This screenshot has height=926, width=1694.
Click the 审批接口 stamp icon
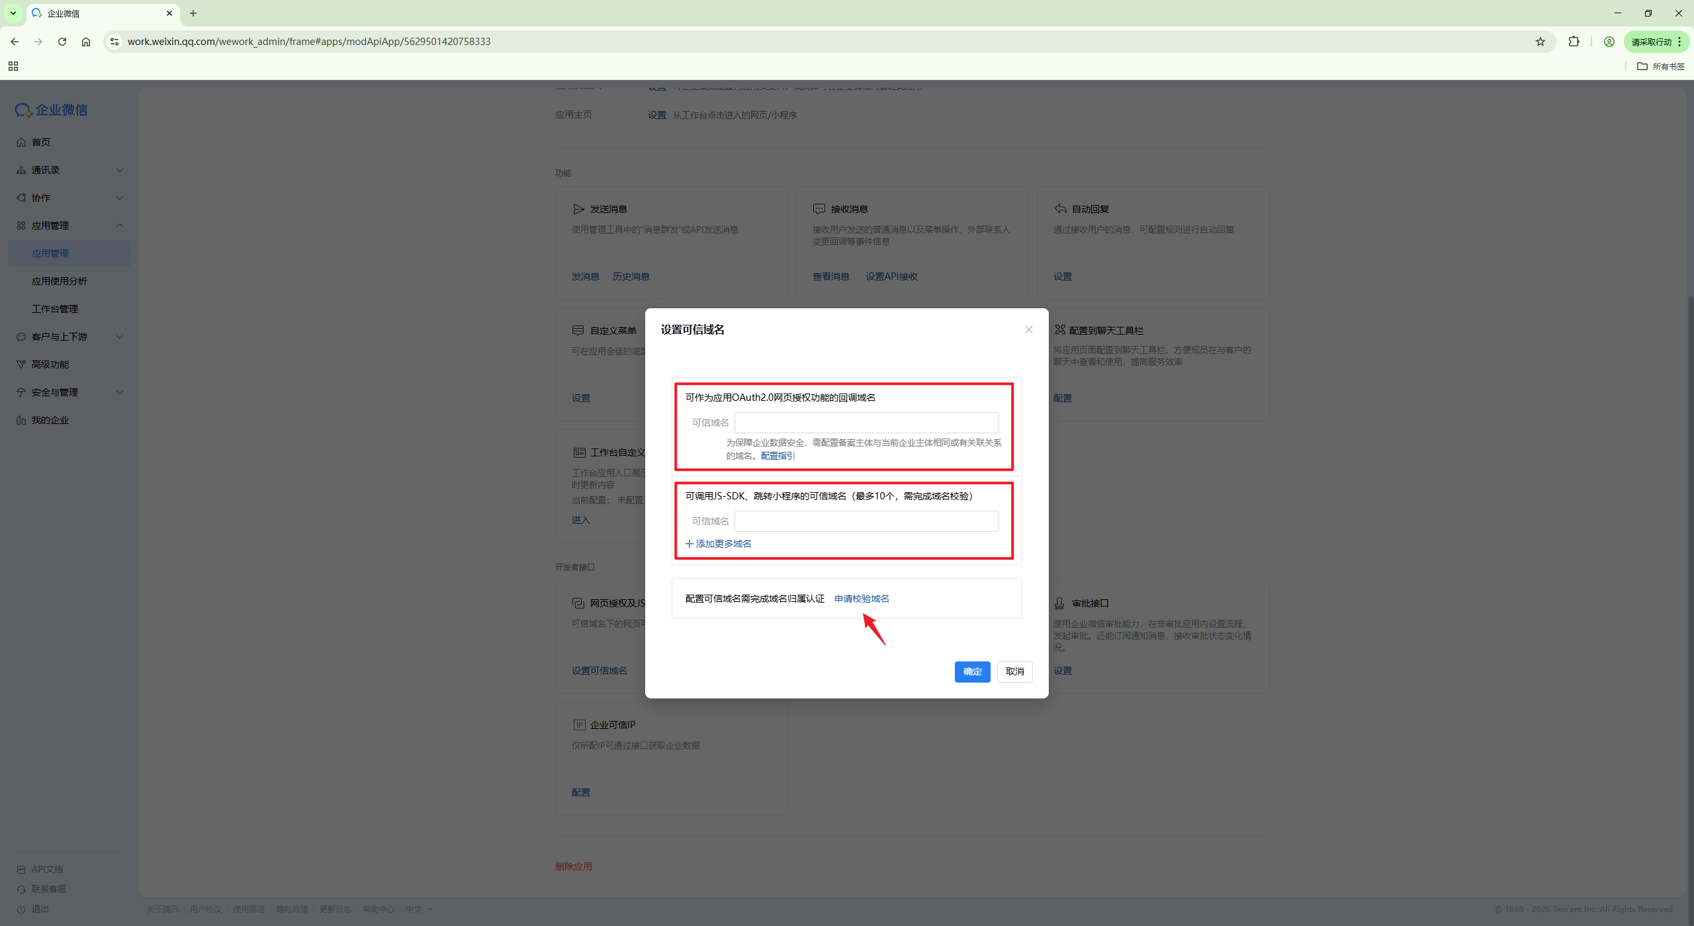[x=1059, y=603]
